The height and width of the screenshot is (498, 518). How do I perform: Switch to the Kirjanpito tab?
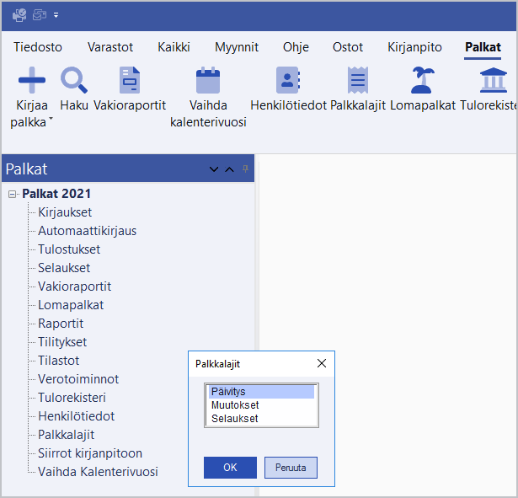[x=414, y=47]
